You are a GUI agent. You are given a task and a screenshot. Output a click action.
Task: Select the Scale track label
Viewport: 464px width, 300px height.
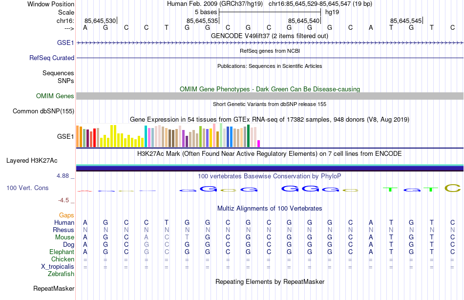66,12
